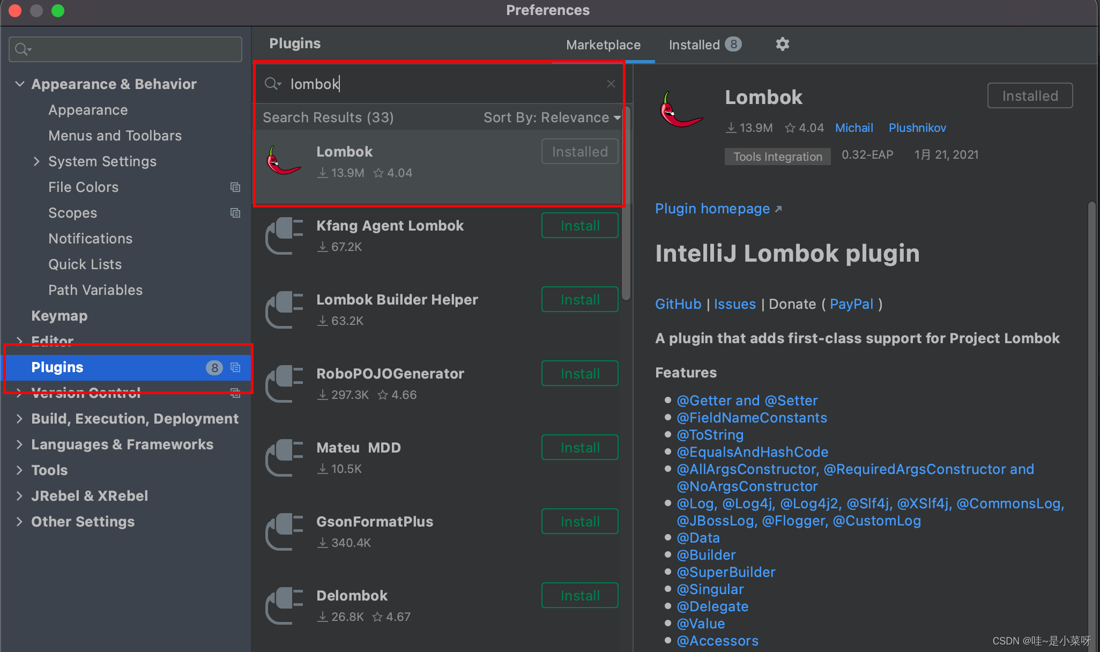Select Lombok Builder Helper result row title
1100x652 pixels.
[x=397, y=300]
